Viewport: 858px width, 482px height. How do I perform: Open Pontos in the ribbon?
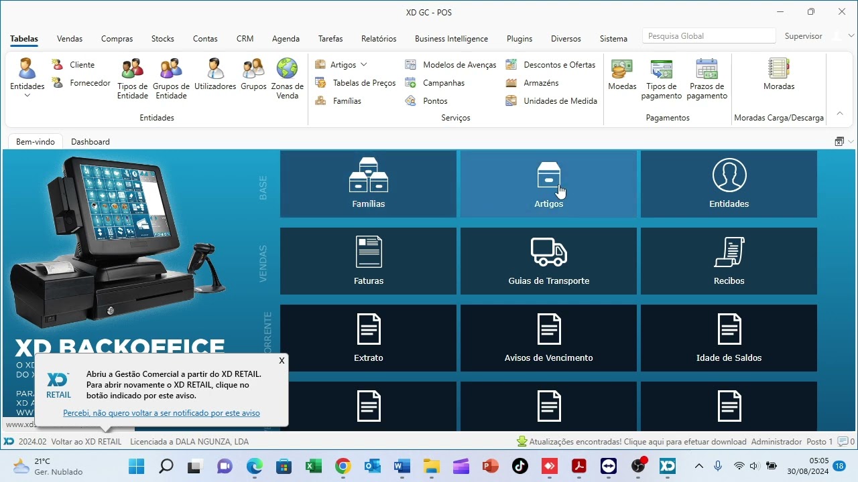(x=426, y=101)
